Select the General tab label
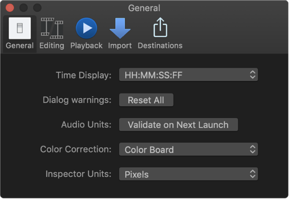 tap(20, 46)
